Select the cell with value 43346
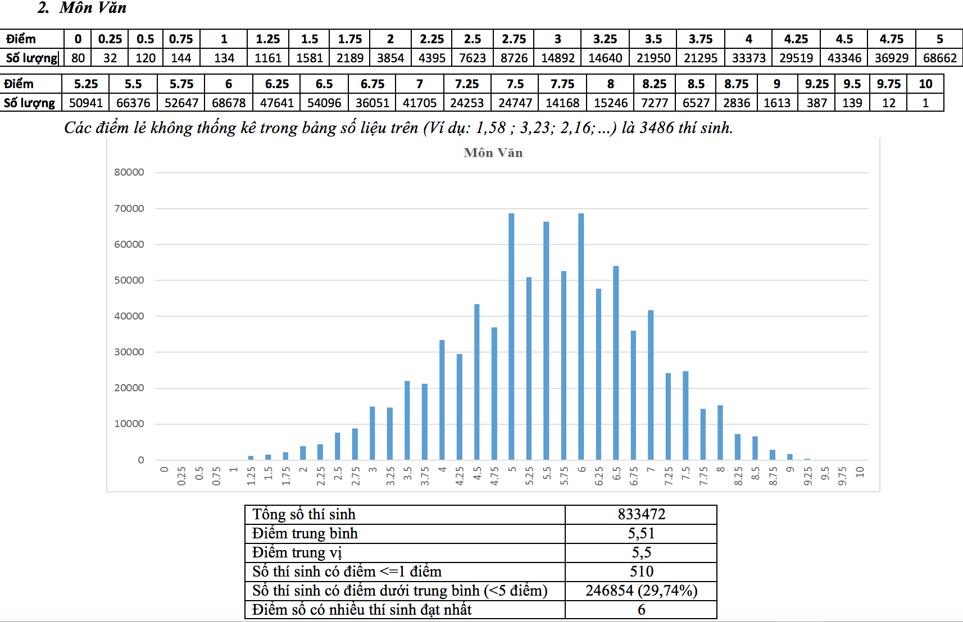The height and width of the screenshot is (622, 963). 844,58
